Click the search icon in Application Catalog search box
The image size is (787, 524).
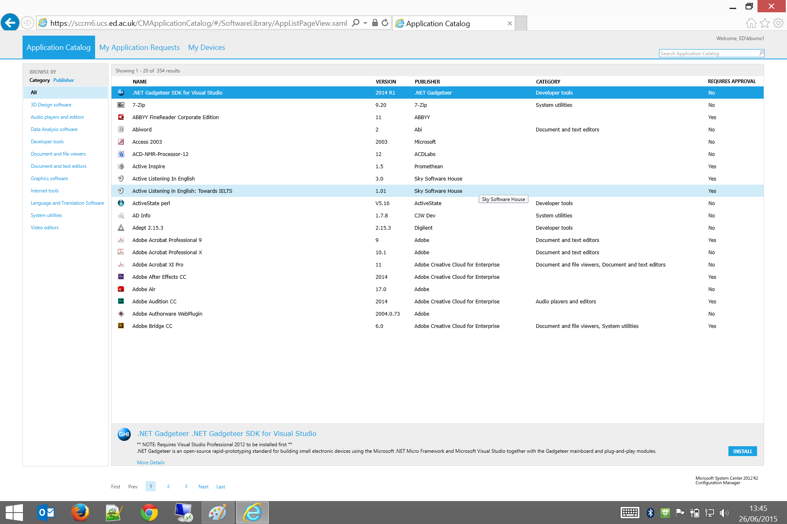(x=761, y=53)
